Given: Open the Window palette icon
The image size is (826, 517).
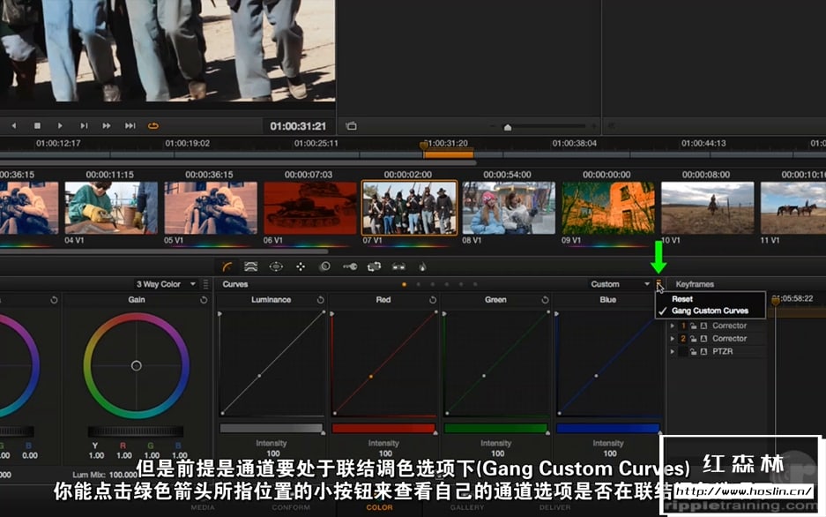Looking at the screenshot, I should tap(276, 266).
